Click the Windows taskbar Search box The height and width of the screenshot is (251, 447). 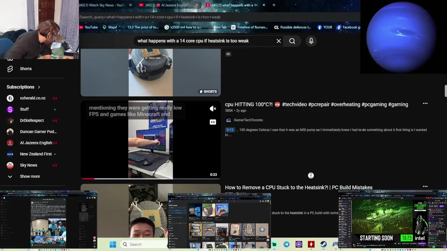tap(143, 244)
